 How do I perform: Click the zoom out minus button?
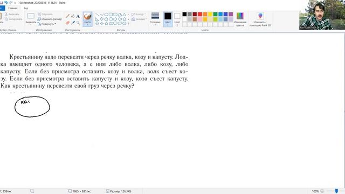click(x=322, y=191)
